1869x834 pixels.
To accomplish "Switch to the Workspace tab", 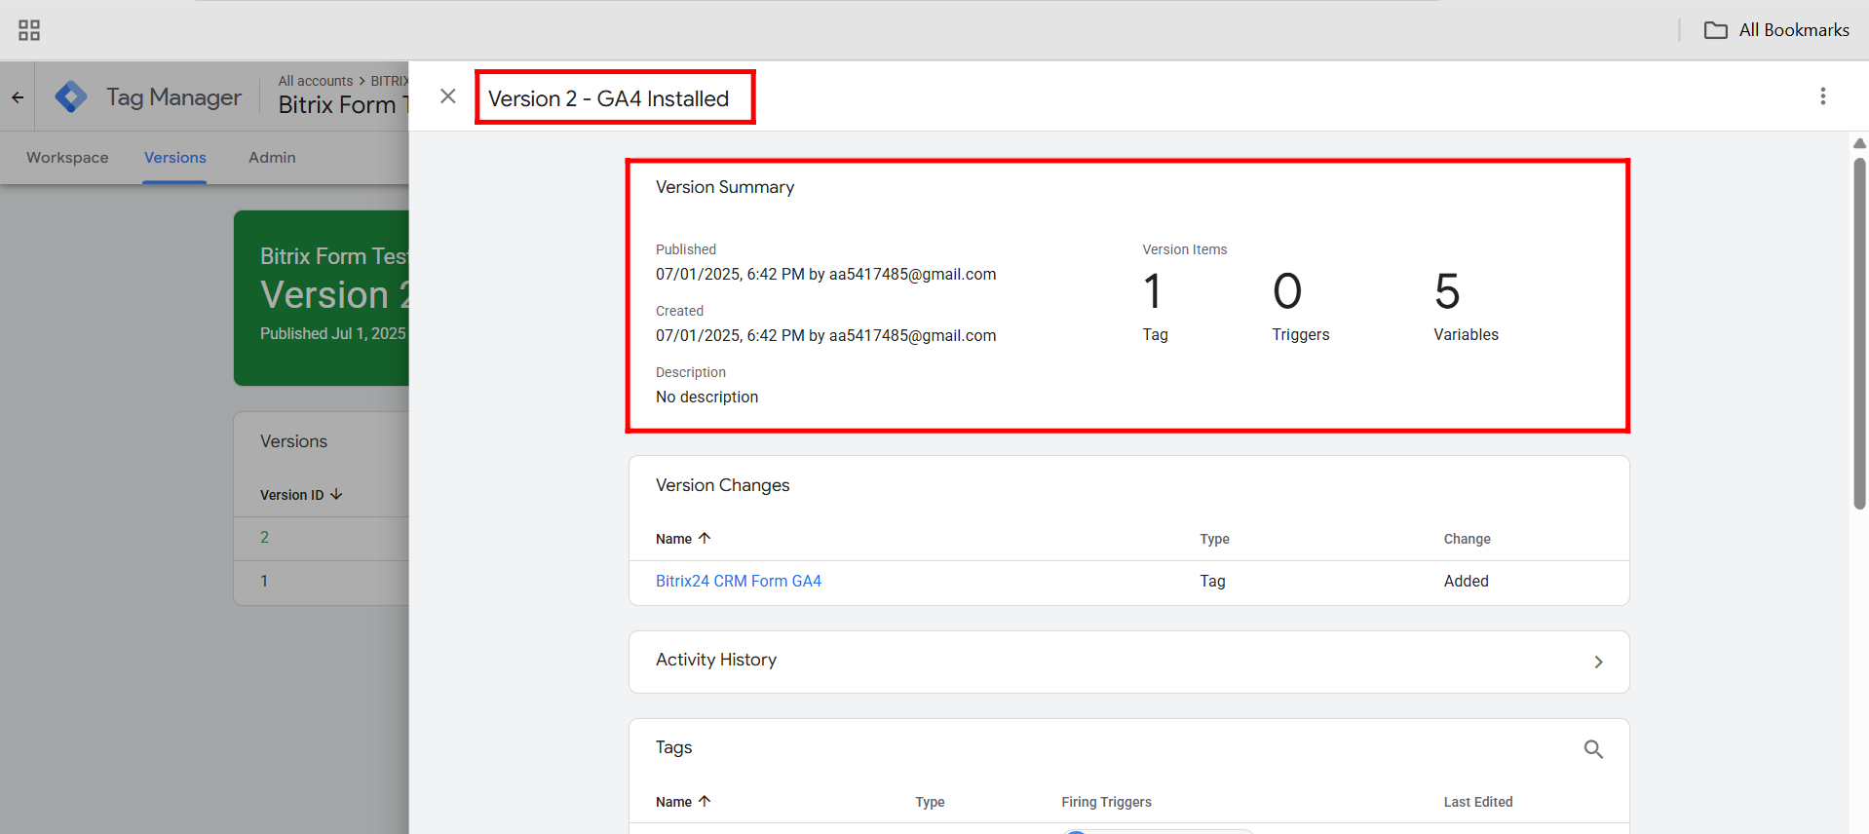I will [67, 157].
